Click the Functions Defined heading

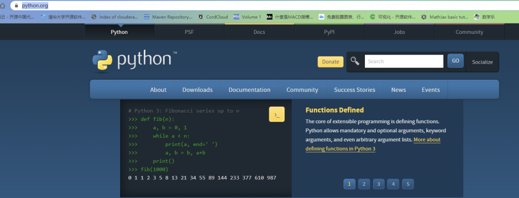pos(335,110)
